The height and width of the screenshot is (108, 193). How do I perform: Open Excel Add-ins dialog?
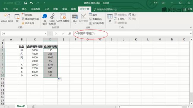pos(52,19)
